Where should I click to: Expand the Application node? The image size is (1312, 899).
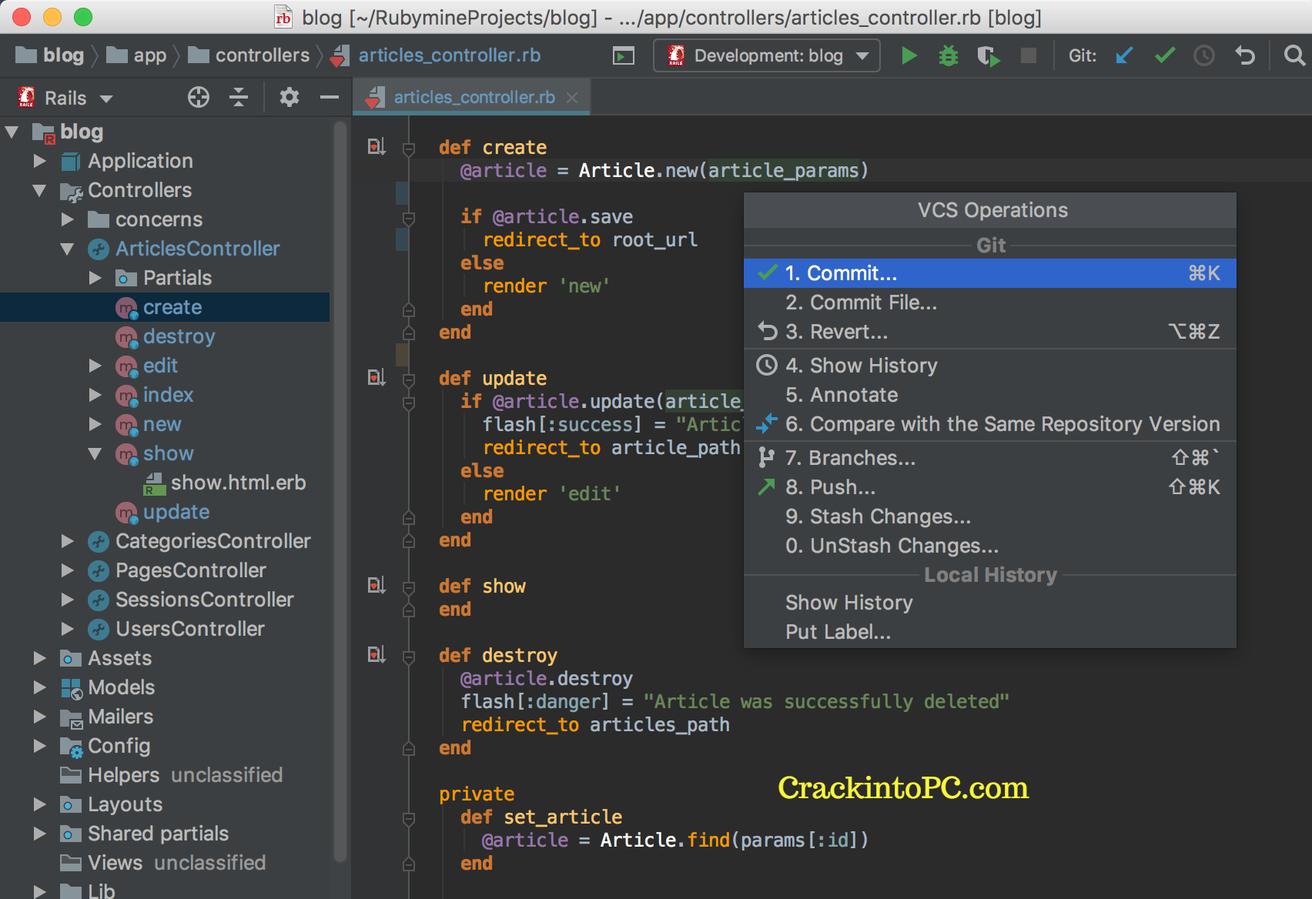point(40,161)
